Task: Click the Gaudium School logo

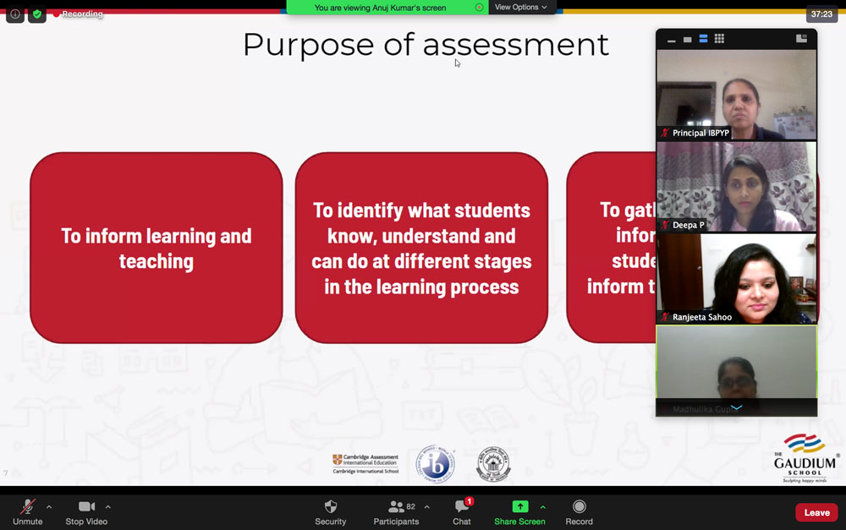Action: (x=805, y=458)
